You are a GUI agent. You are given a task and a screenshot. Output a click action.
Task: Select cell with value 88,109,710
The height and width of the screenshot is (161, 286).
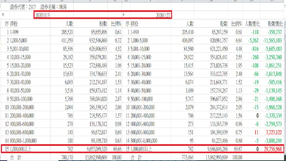coord(99,141)
